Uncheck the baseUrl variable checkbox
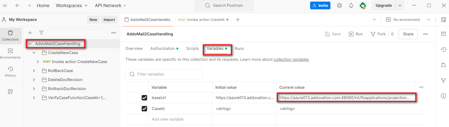Viewport: 449px width, 127px height. 144,98
